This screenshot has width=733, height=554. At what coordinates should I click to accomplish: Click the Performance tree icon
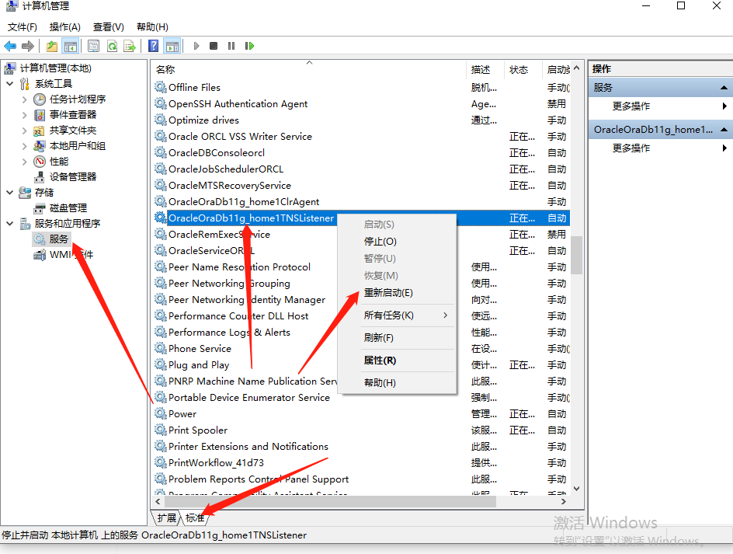pos(40,162)
